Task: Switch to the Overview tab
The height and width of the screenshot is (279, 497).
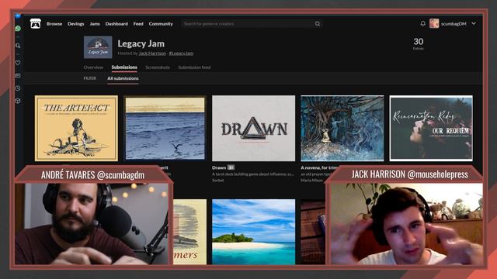Action: [x=93, y=67]
